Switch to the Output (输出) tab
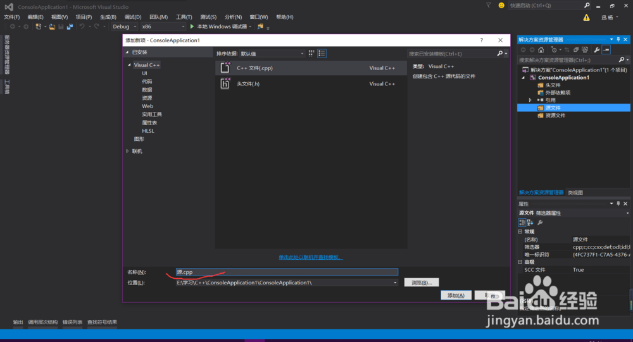Image resolution: width=633 pixels, height=342 pixels. click(18, 322)
